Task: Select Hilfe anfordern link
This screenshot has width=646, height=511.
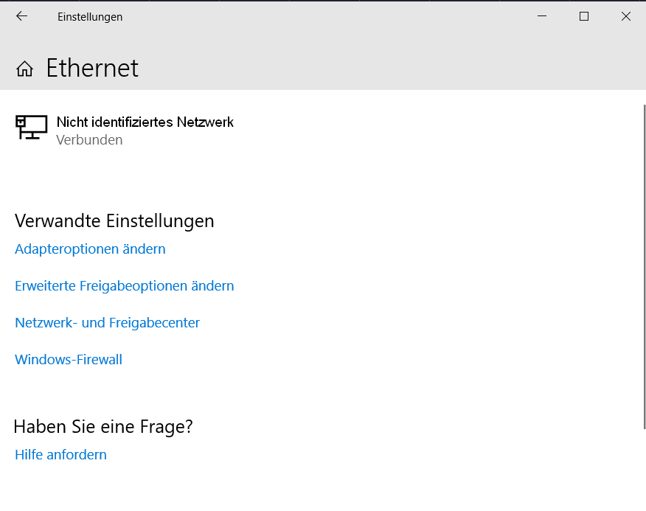Action: pyautogui.click(x=60, y=454)
